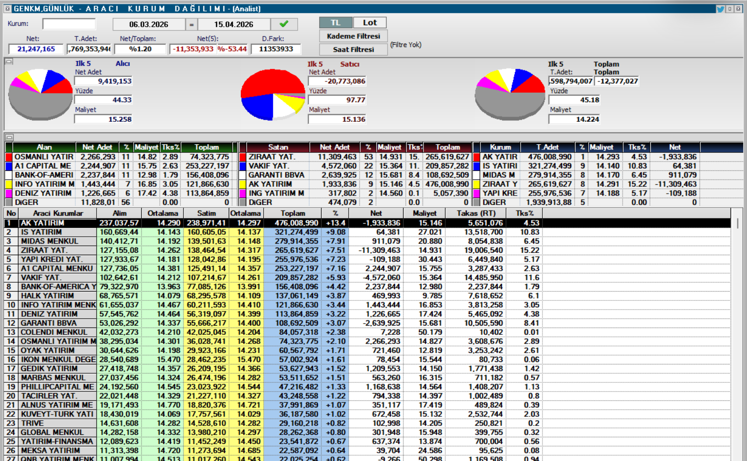Image resolution: width=747 pixels, height=461 pixels.
Task: Click the Alıcı buyers pie chart
Action: pos(41,94)
